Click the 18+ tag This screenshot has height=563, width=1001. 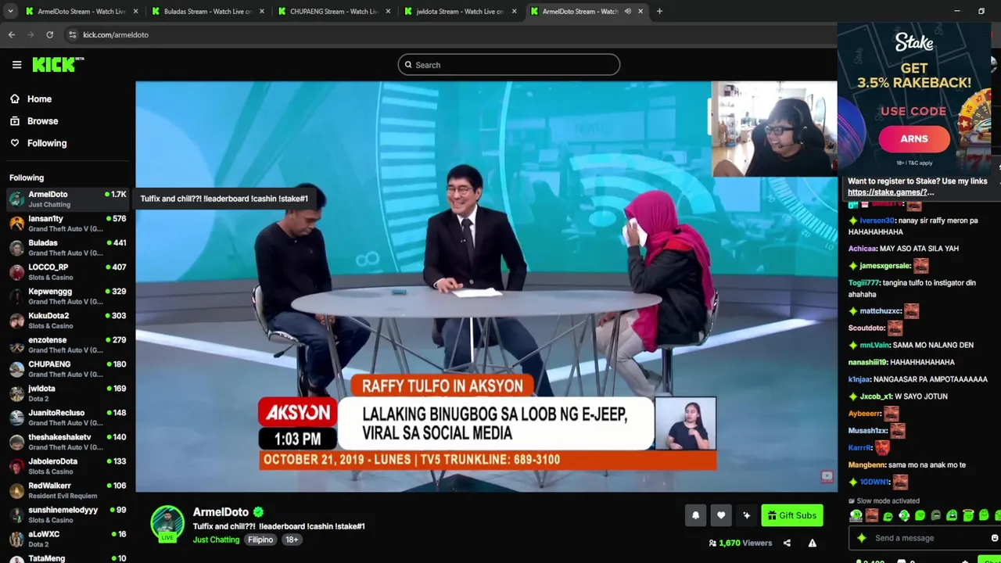click(292, 540)
